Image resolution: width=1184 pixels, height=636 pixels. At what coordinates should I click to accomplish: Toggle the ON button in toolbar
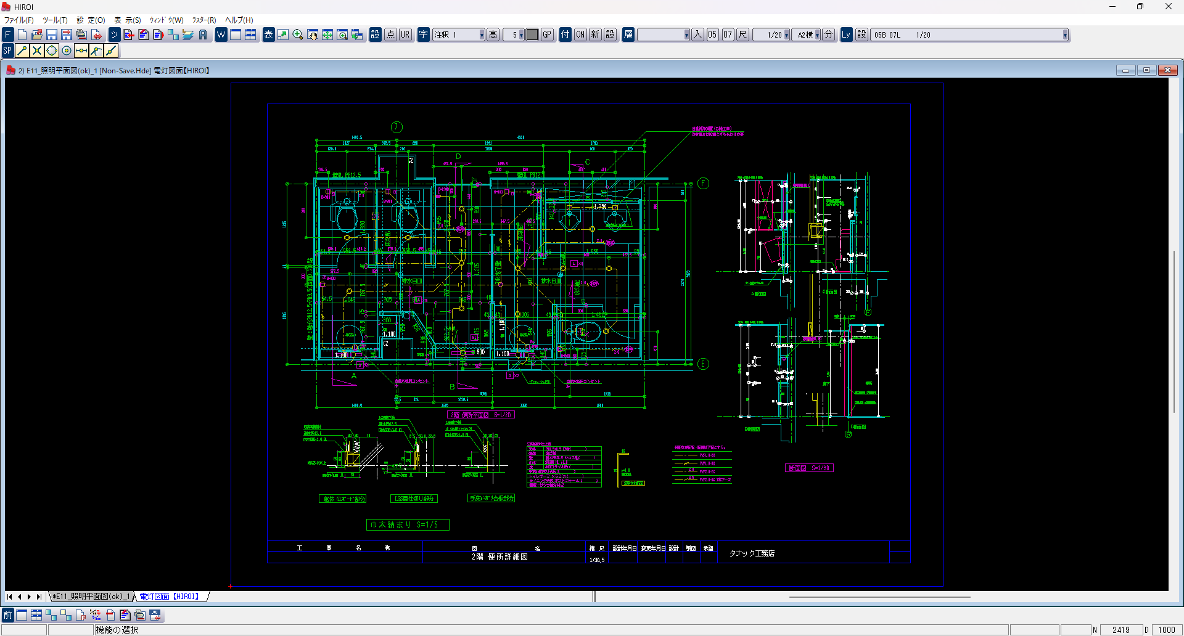(580, 35)
